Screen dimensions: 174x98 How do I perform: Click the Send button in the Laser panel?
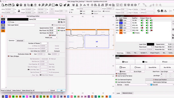pos(165,62)
